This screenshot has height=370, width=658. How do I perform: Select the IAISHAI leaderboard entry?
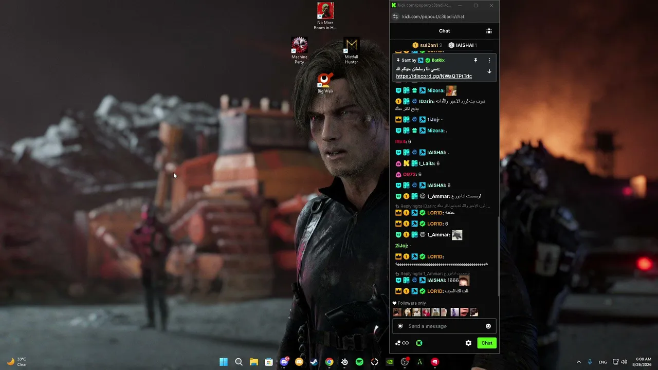coord(463,45)
